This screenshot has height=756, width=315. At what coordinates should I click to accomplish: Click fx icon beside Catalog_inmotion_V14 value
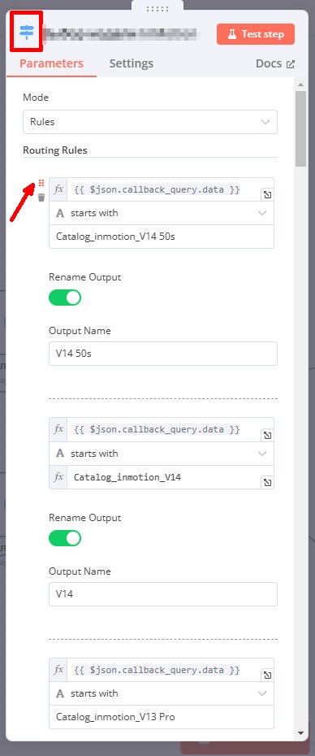click(58, 477)
